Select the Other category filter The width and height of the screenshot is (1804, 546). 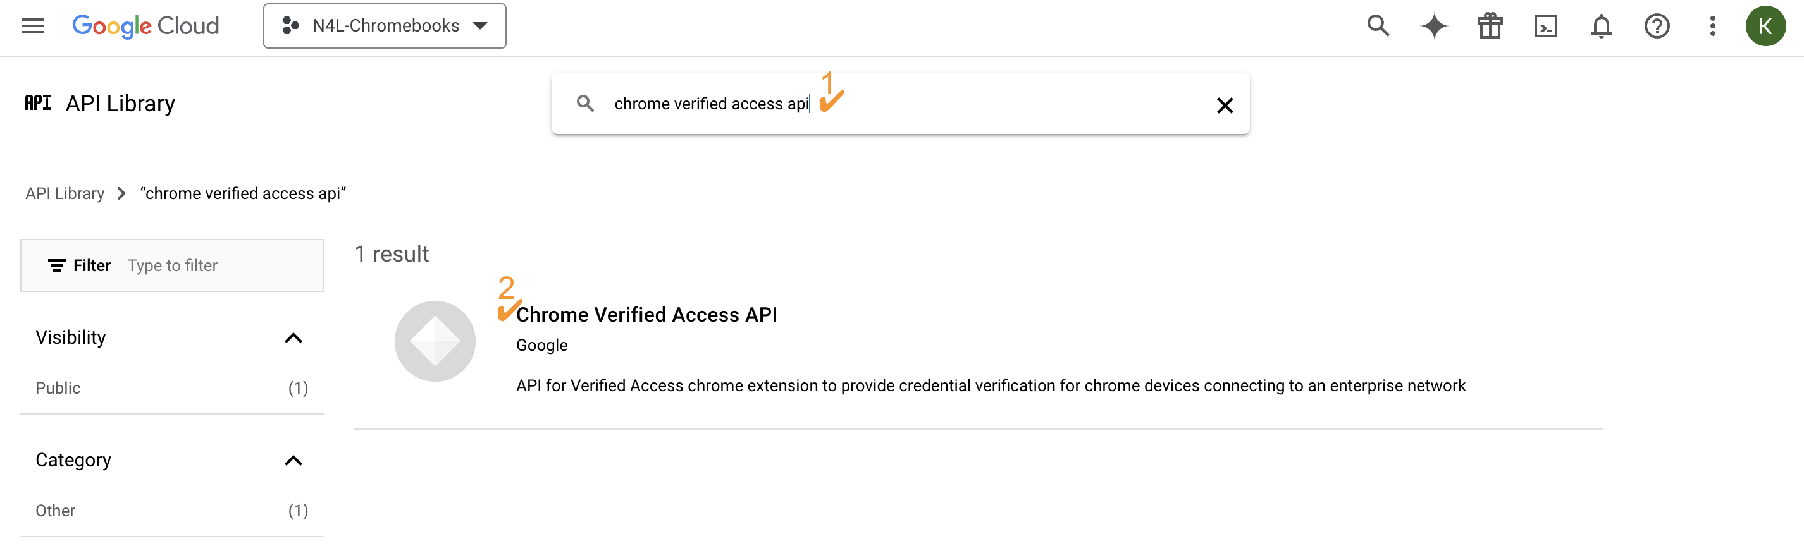55,511
